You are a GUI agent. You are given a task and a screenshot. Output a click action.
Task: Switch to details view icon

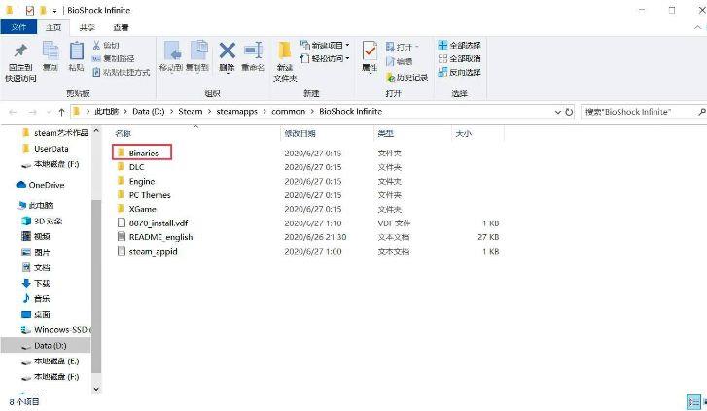coord(694,401)
